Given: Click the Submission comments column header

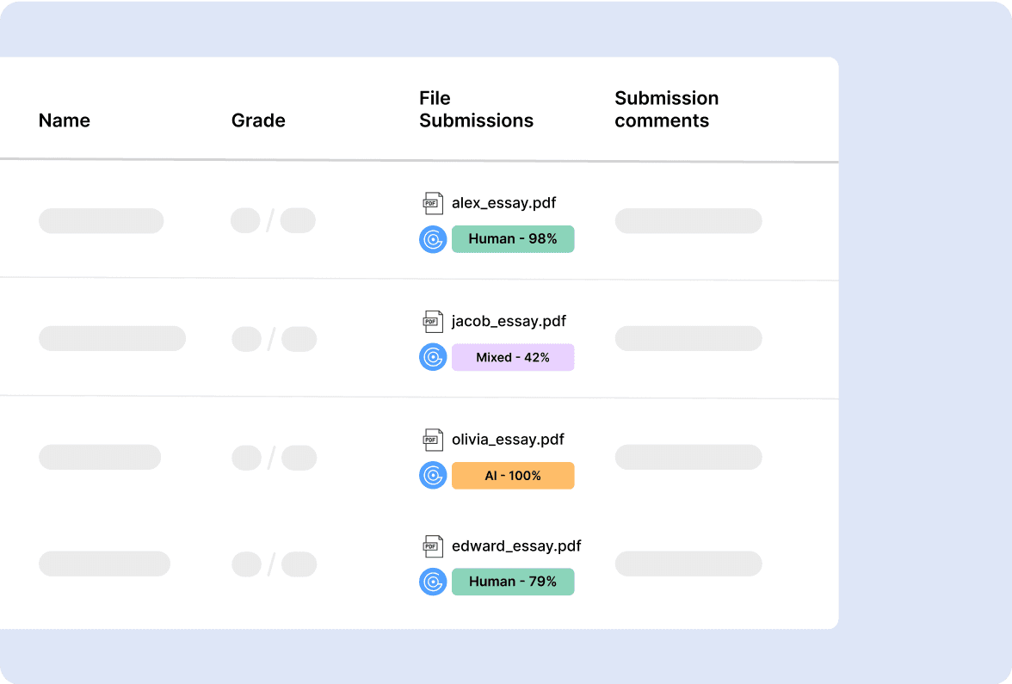Looking at the screenshot, I should 666,109.
